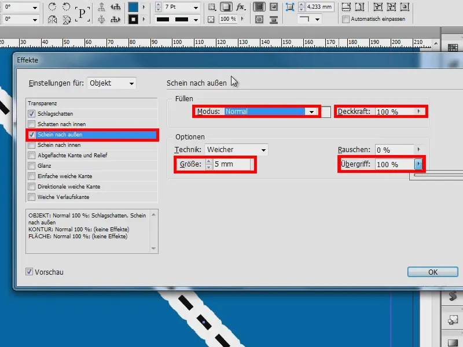Click the Größe 5 mm input field

click(232, 164)
